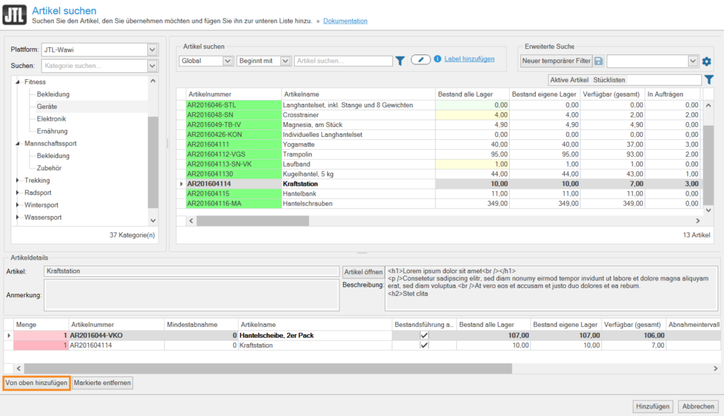The image size is (724, 416).
Task: Click the Von oben hinzufügen button
Action: pyautogui.click(x=36, y=383)
